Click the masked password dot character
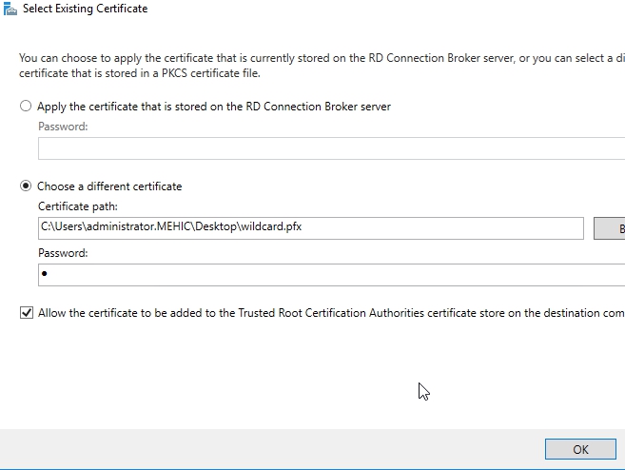The width and height of the screenshot is (625, 470). click(x=45, y=275)
